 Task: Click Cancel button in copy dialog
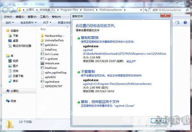click(159, 121)
